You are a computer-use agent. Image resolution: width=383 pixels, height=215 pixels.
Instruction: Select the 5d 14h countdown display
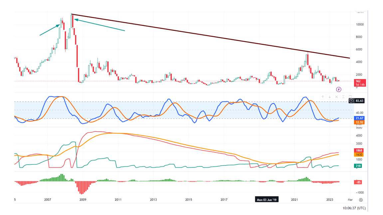360,85
